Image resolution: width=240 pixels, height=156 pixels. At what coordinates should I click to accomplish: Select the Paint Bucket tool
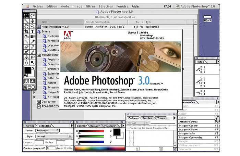coord(26,37)
